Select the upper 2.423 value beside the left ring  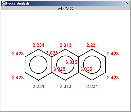coord(18,54)
